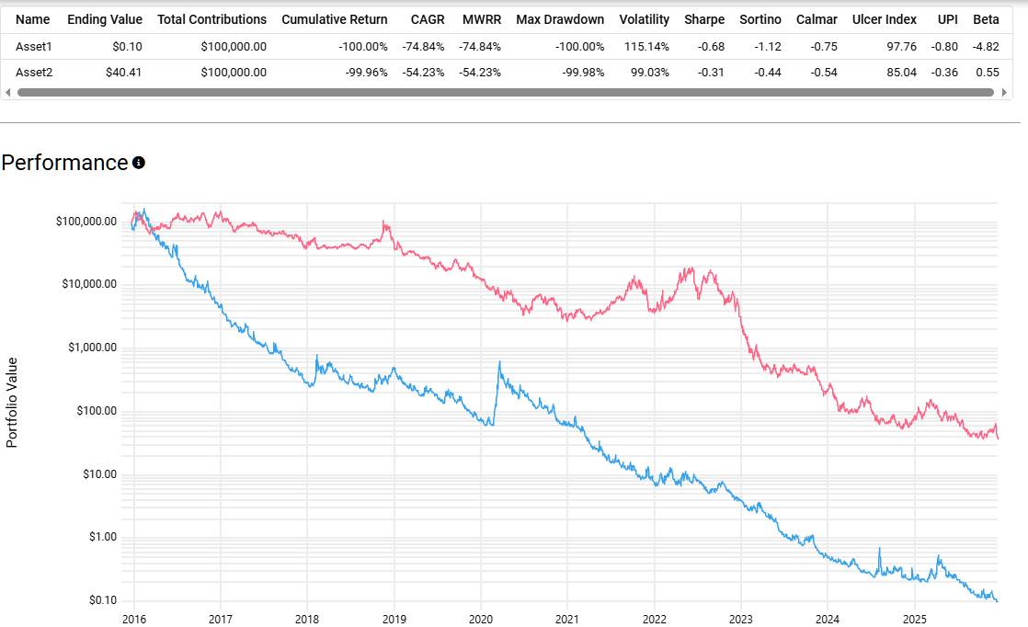Select the Asset2 row name cell
This screenshot has height=627, width=1028.
click(35, 73)
